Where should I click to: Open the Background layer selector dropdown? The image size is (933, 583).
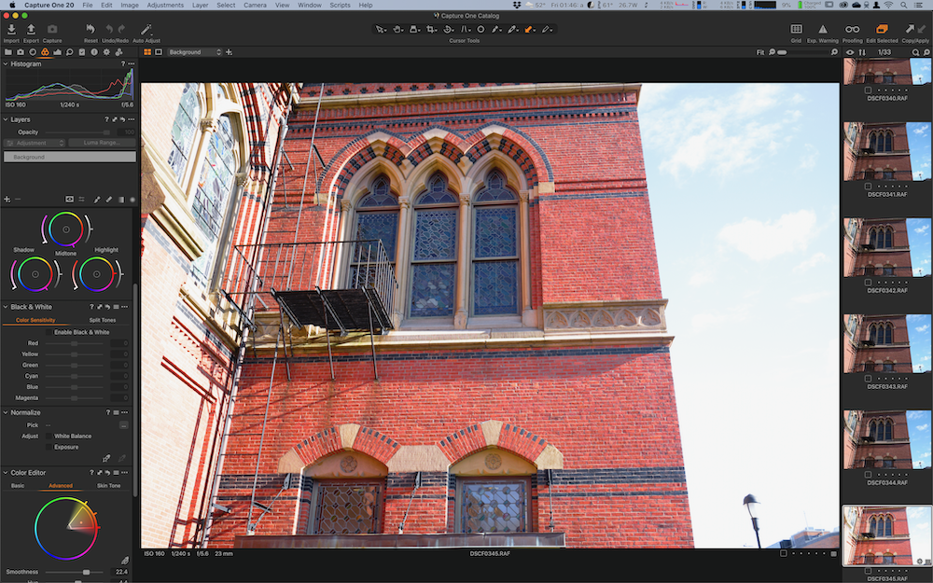[x=194, y=52]
